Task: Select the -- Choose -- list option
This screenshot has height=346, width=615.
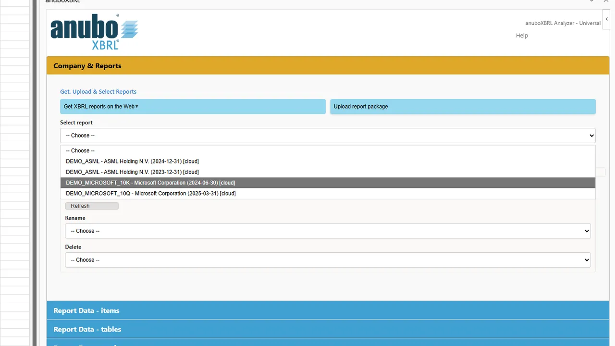Action: (x=328, y=151)
